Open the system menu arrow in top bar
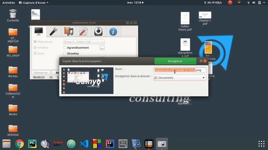Image resolution: width=268 pixels, height=150 pixels. pos(264,2)
